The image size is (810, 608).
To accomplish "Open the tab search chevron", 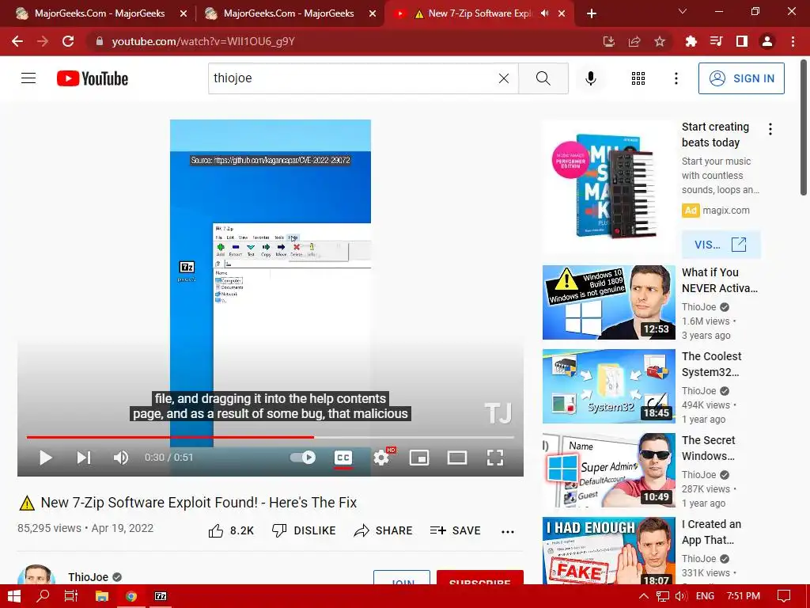I will (683, 11).
